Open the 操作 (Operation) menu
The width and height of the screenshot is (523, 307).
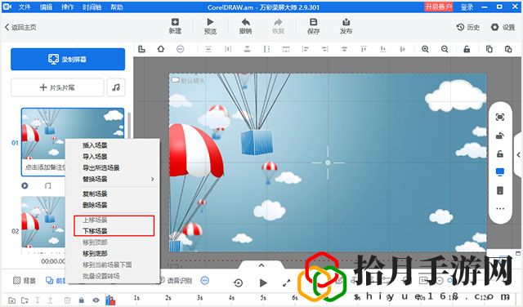(x=67, y=7)
